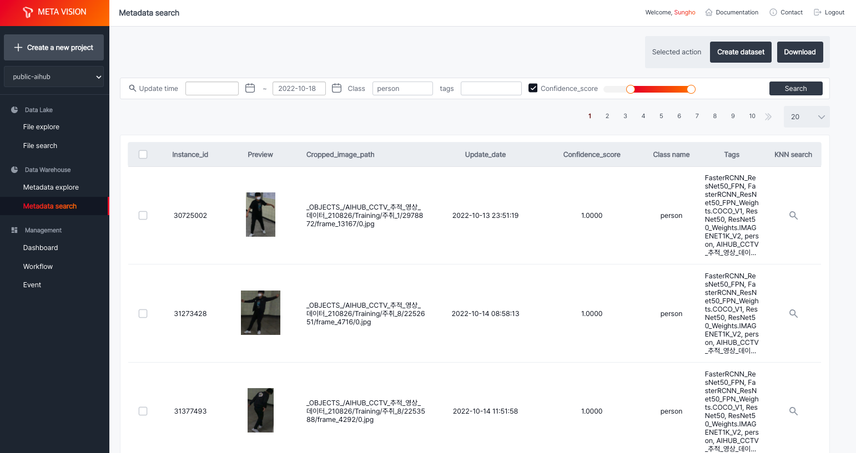Click update date 2022-10-14 11:51:58
The height and width of the screenshot is (453, 856).
click(485, 411)
